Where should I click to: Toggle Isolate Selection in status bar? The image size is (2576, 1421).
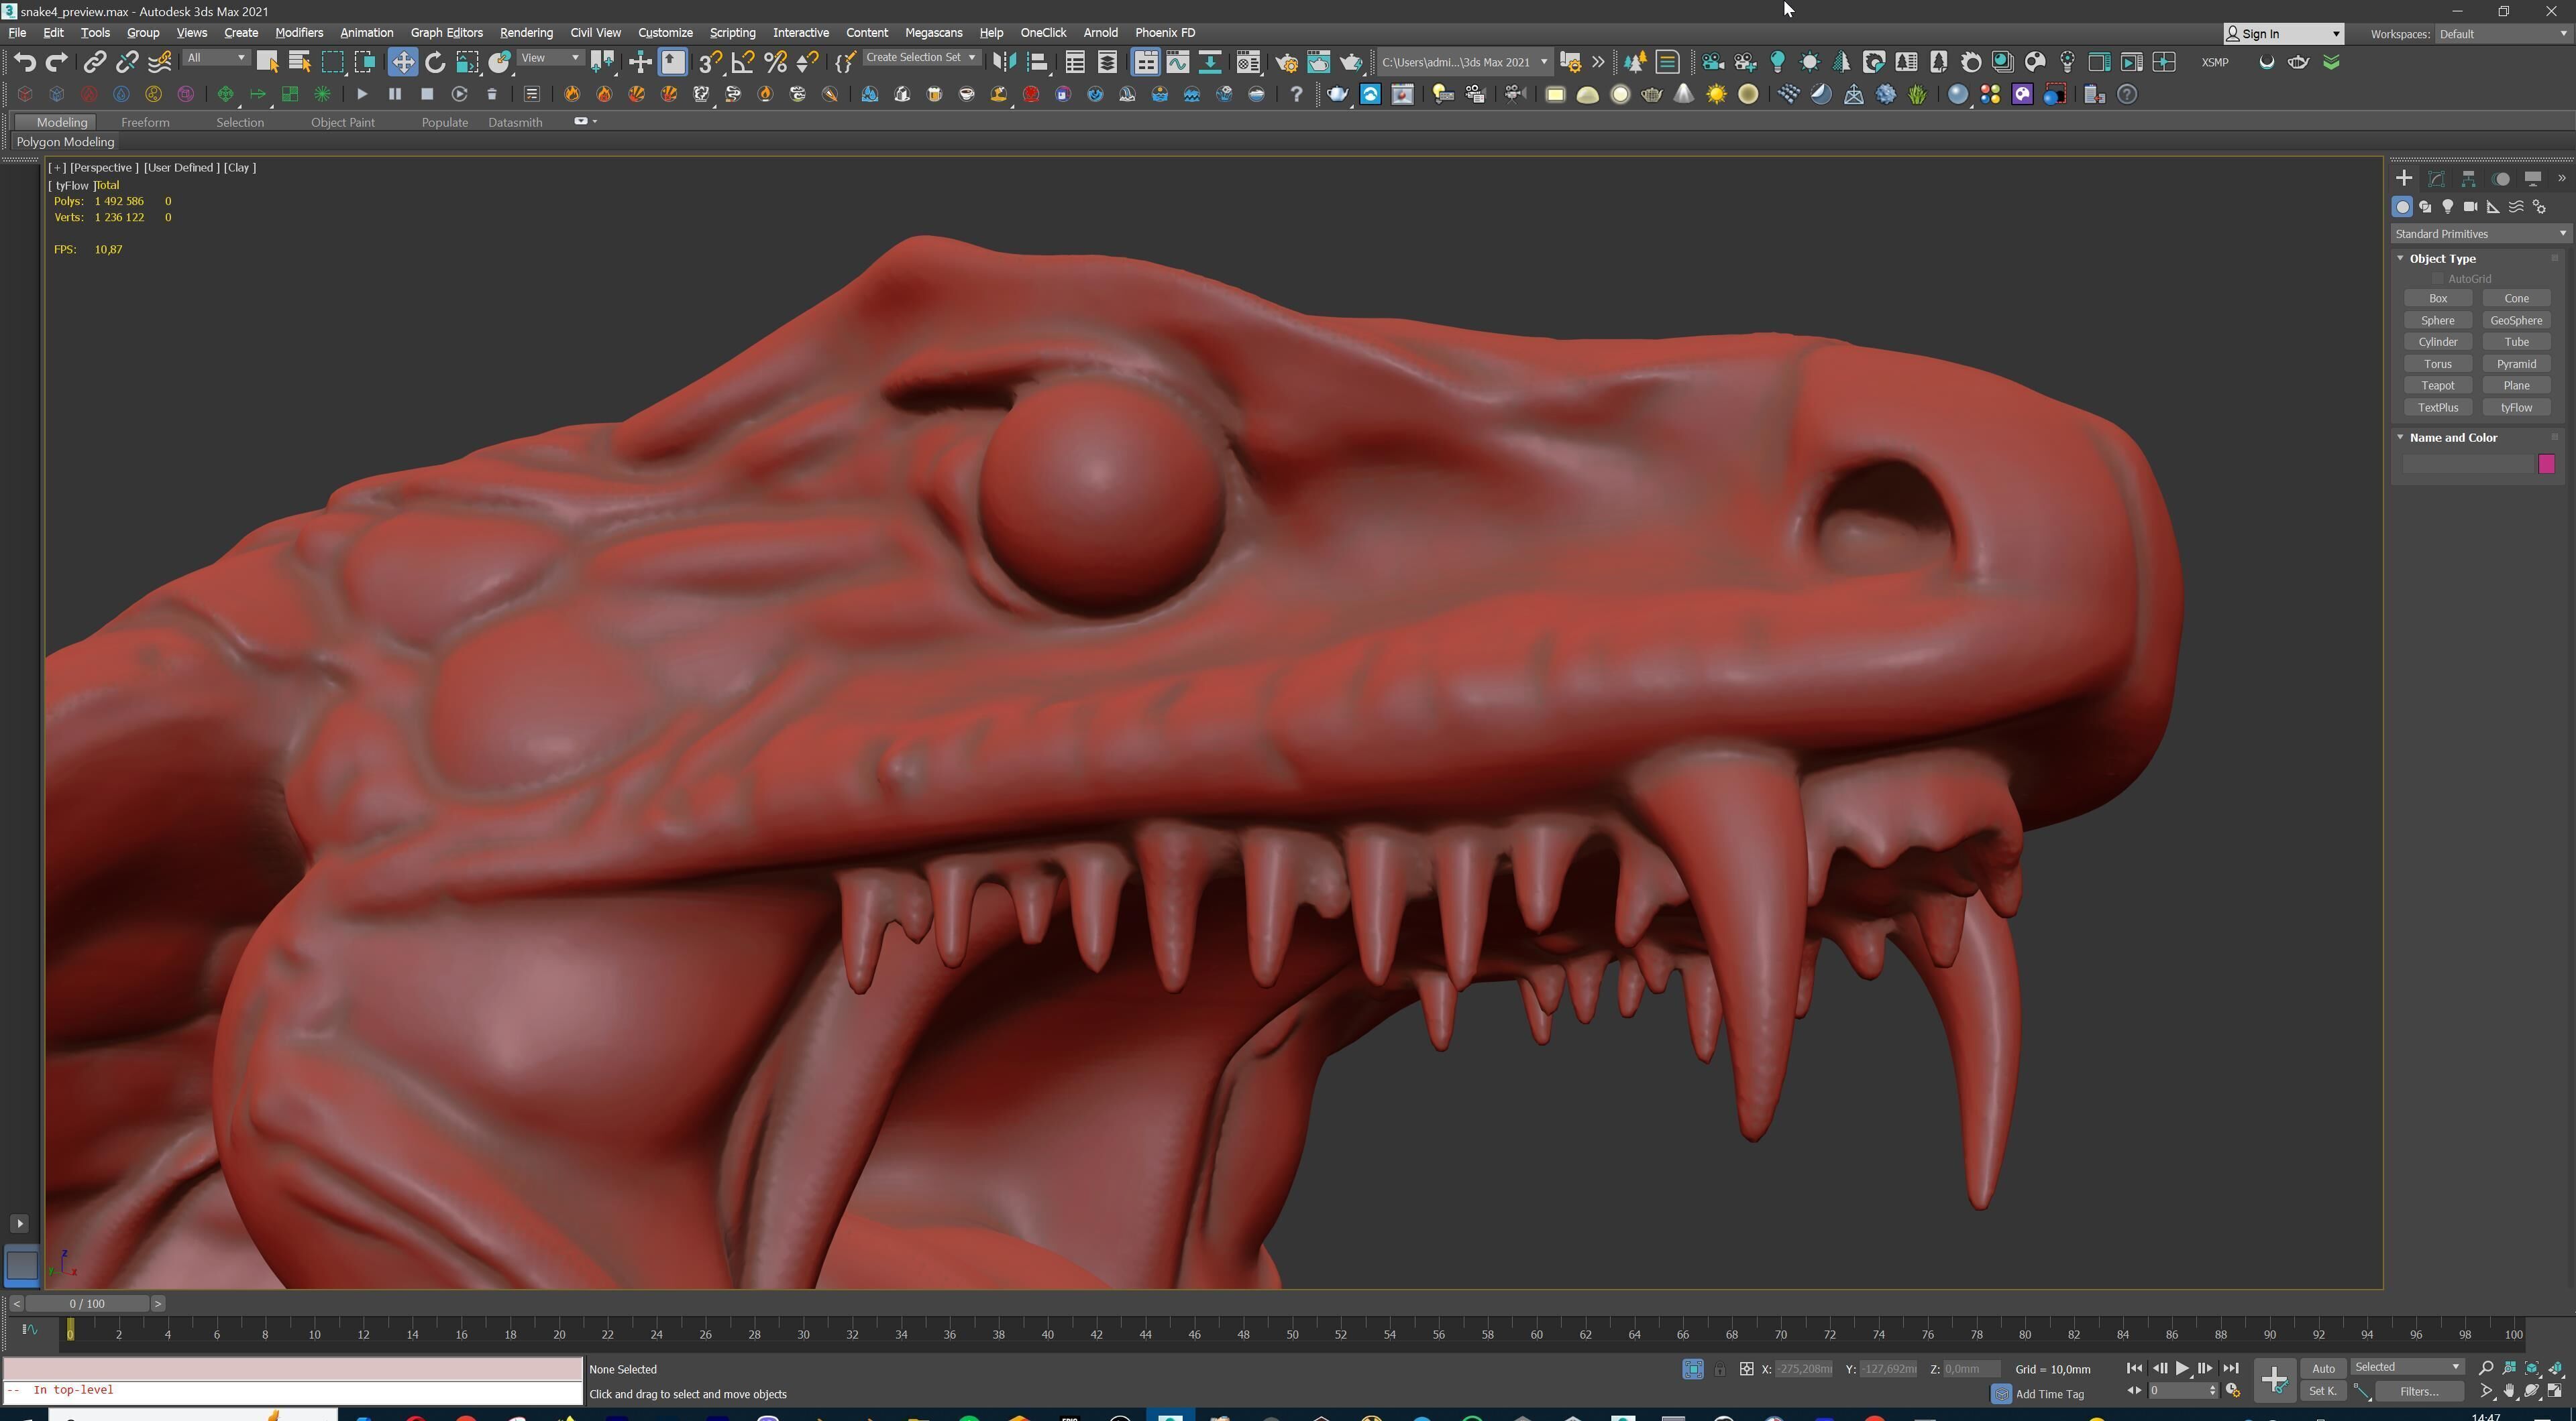point(1692,1369)
